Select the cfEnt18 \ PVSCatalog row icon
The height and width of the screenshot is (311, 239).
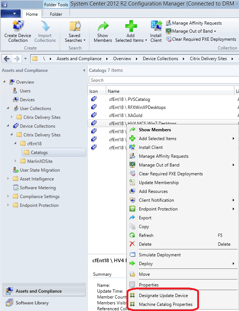[94, 99]
